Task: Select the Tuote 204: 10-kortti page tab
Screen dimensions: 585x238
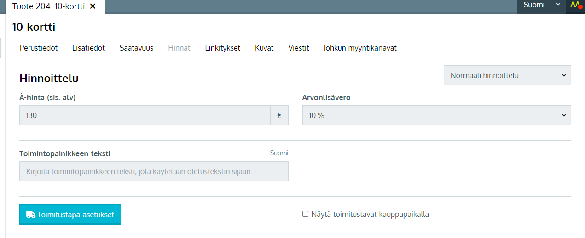Action: tap(48, 6)
